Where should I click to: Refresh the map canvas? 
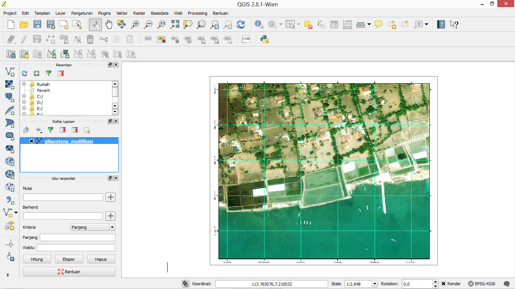(241, 24)
